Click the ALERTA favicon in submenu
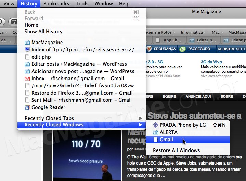 click(x=156, y=132)
